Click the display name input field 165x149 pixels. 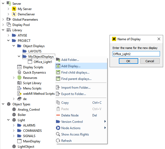[x=136, y=54]
